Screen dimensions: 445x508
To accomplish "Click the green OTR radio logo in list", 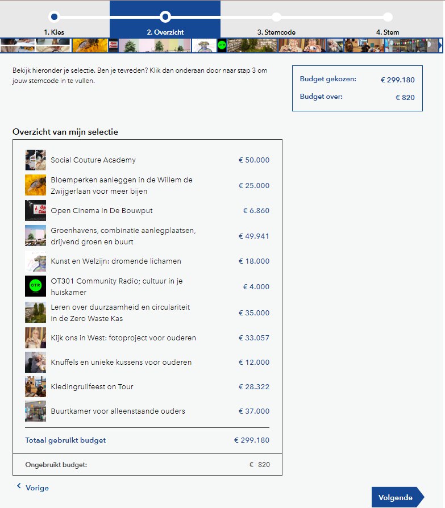I will (35, 286).
